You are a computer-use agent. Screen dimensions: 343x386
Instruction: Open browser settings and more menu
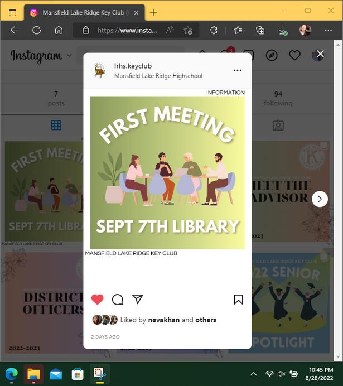click(328, 30)
